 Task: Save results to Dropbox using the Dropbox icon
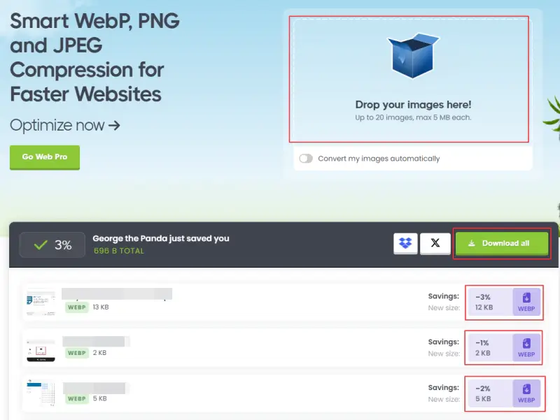pos(405,243)
